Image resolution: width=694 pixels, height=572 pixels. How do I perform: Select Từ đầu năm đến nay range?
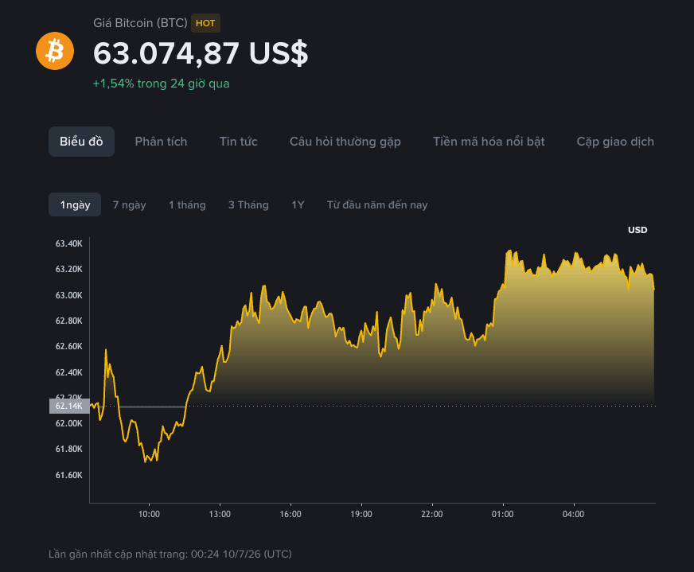point(377,204)
